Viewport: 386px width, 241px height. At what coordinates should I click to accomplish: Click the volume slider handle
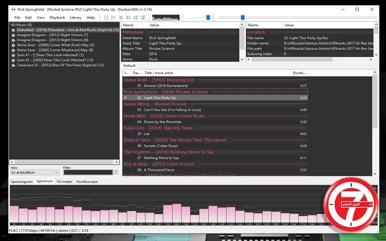208,18
